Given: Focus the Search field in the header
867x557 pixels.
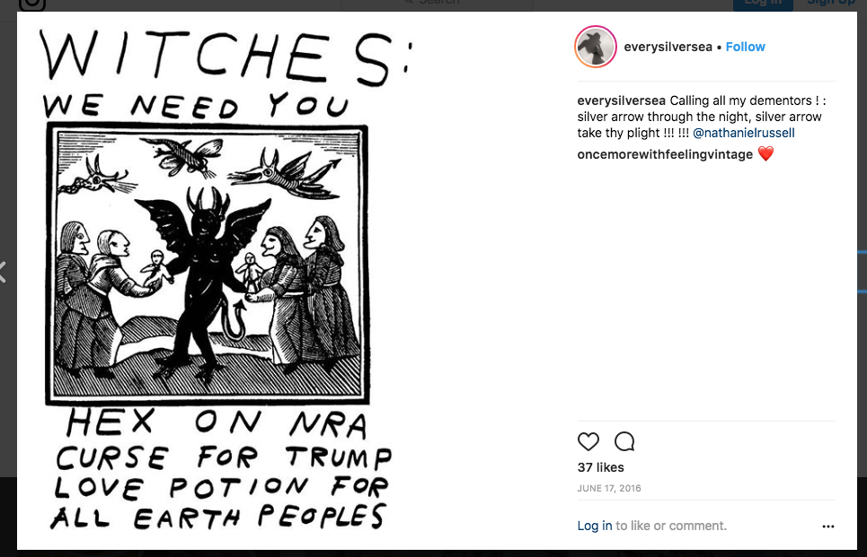Looking at the screenshot, I should point(440,3).
